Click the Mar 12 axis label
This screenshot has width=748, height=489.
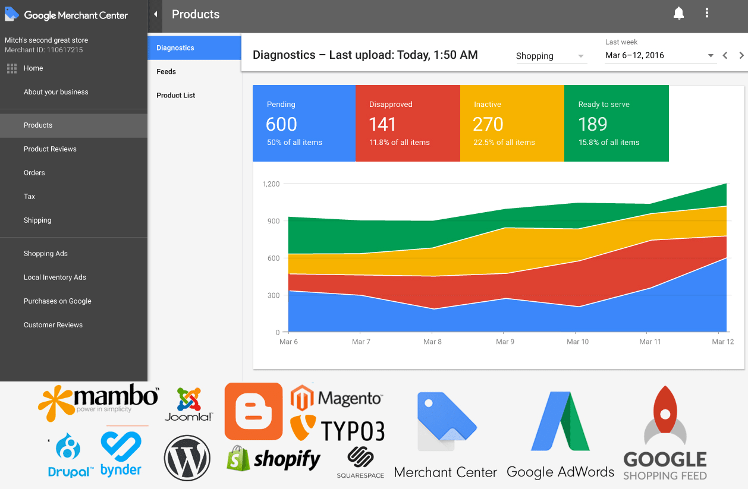point(723,342)
